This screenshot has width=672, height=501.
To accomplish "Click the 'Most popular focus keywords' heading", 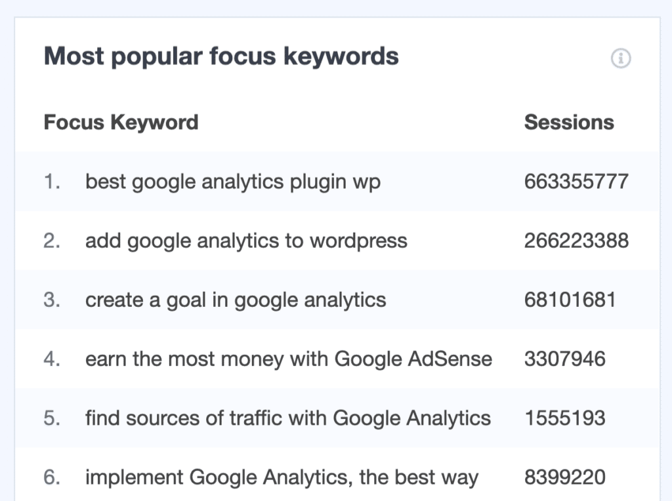I will point(221,57).
